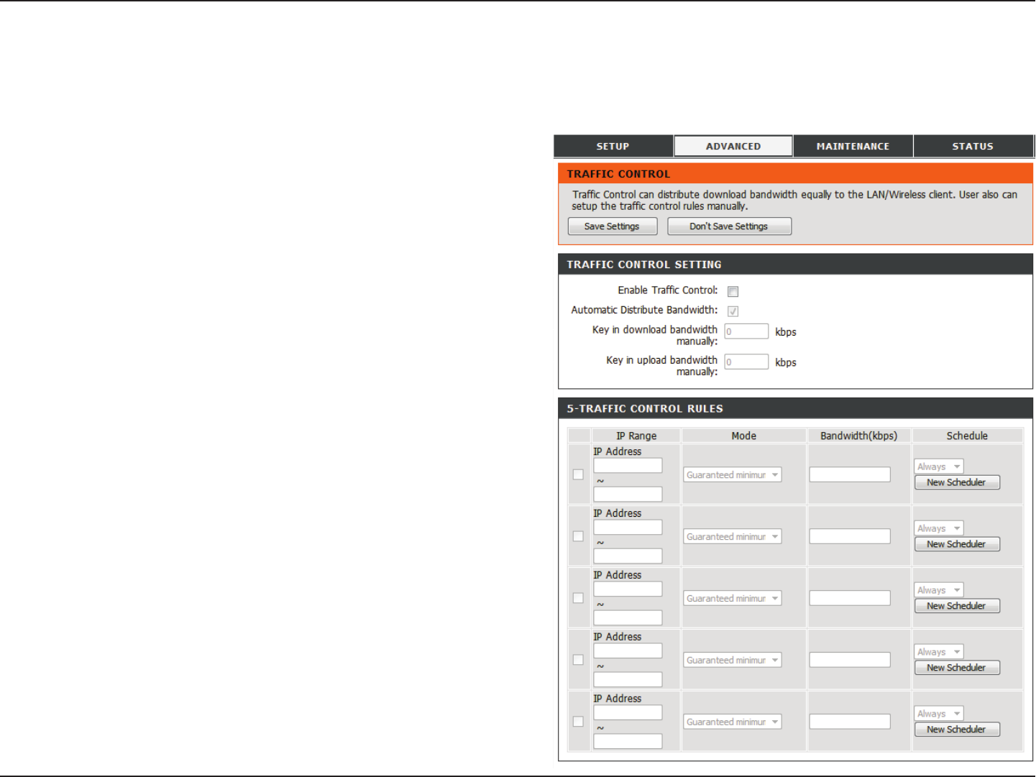Click fourth rule's ending IP Address field
The image size is (1036, 777).
628,680
